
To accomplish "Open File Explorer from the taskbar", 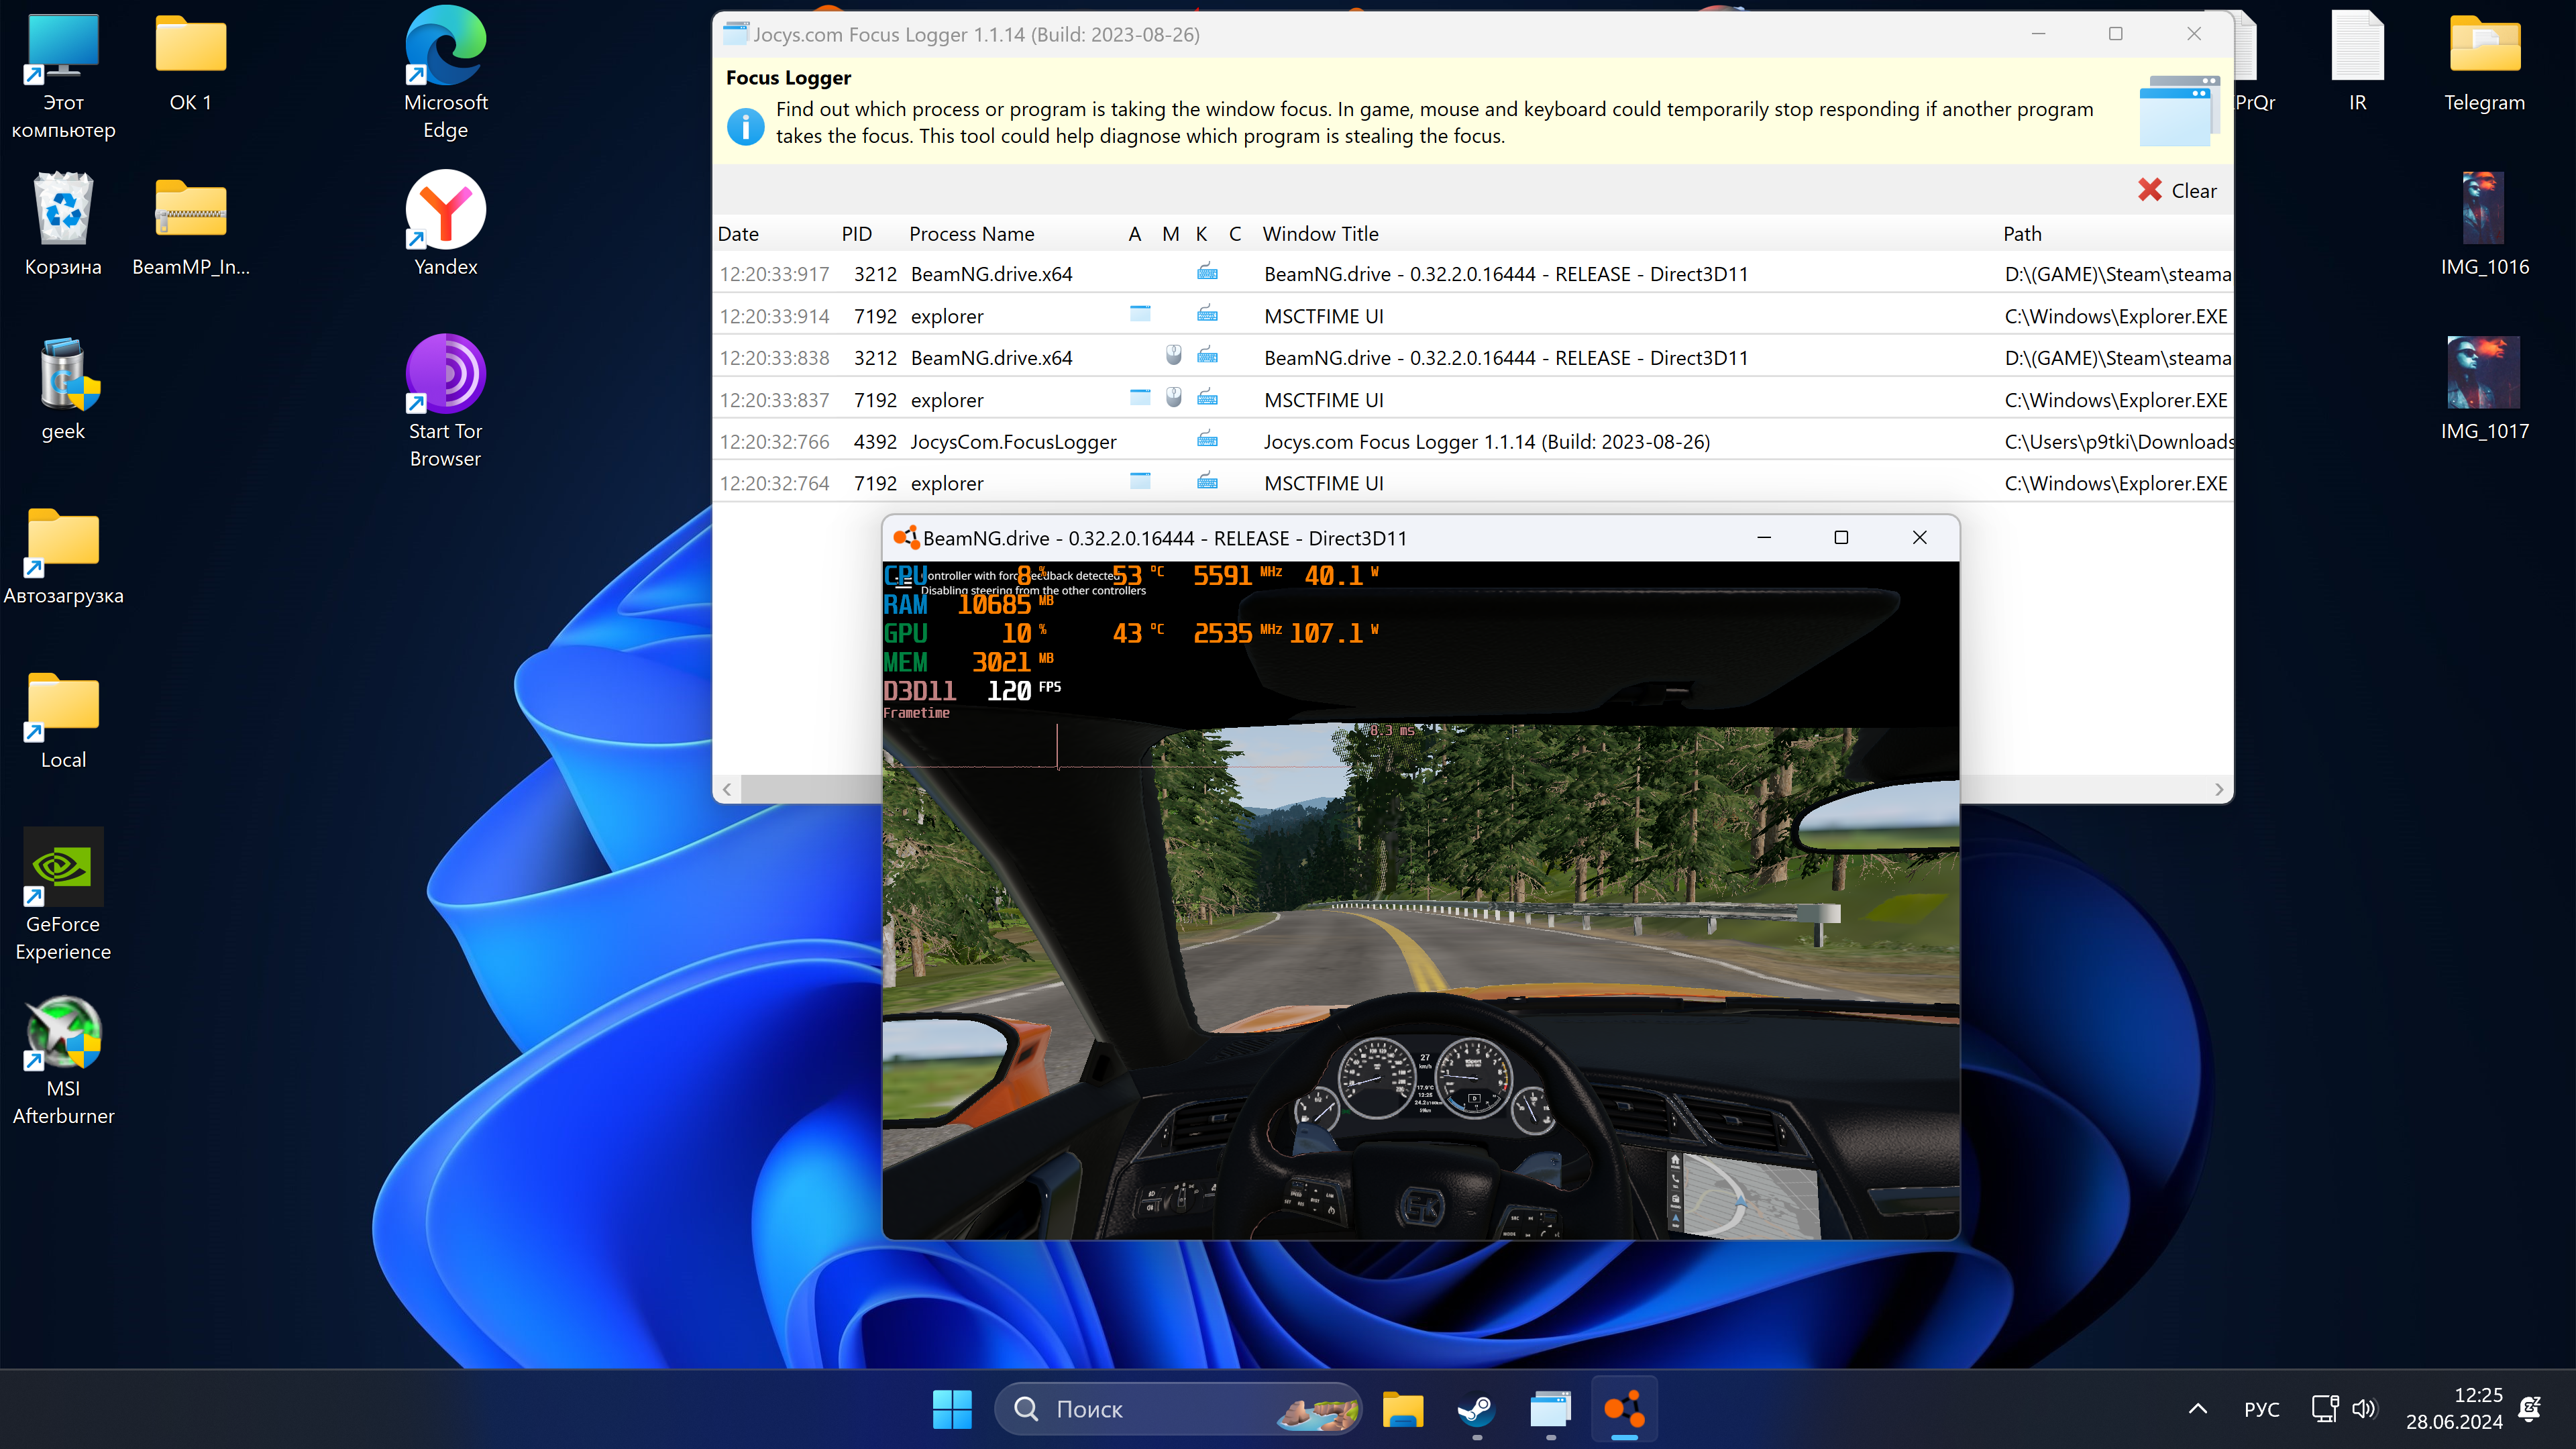I will pos(1402,1409).
